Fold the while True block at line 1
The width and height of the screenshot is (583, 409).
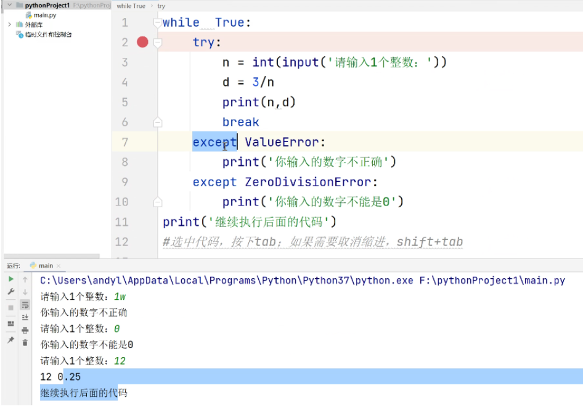158,23
